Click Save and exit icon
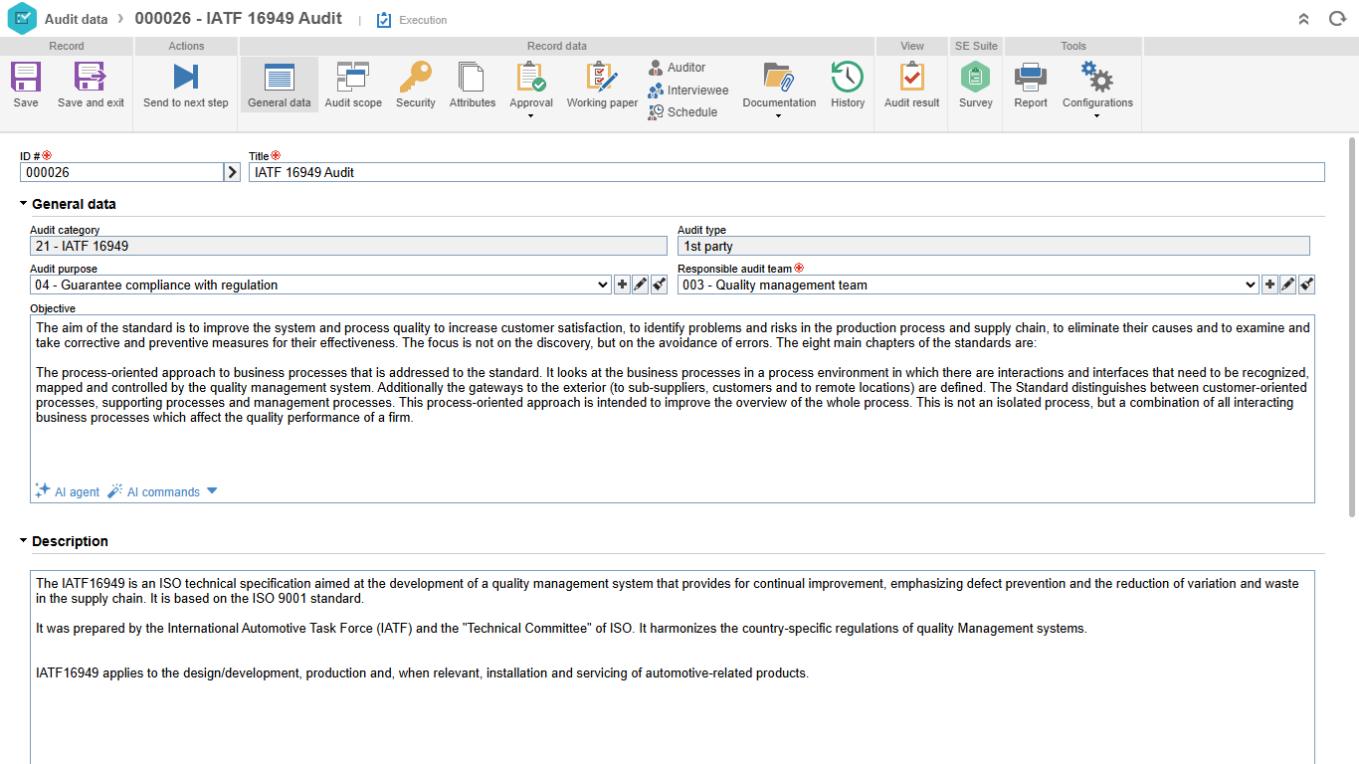The image size is (1359, 764). pos(91,78)
